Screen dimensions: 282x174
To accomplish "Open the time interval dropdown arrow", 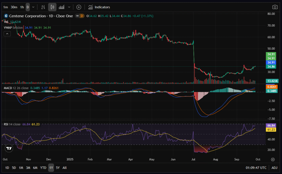I will click(33, 7).
